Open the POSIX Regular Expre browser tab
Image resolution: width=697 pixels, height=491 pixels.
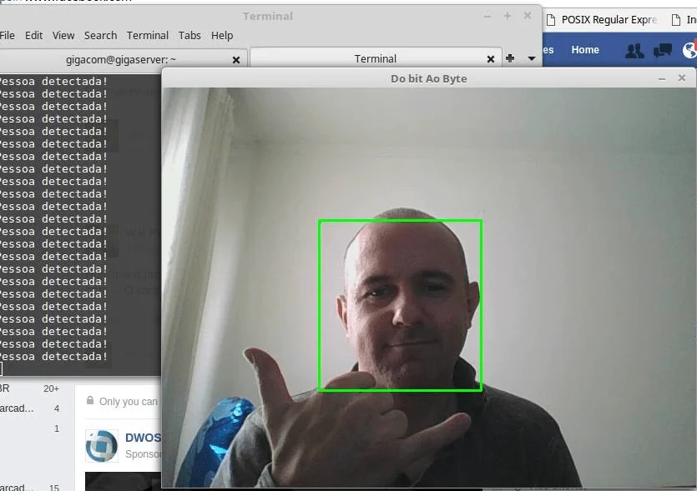603,20
